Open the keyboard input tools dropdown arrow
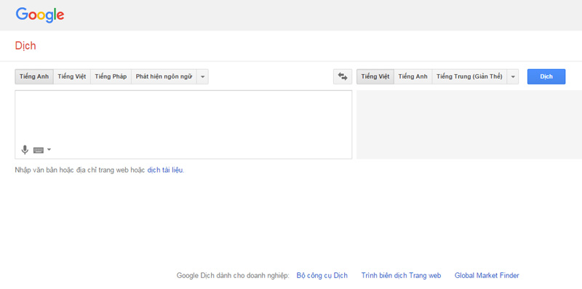The height and width of the screenshot is (289, 582). [x=49, y=150]
